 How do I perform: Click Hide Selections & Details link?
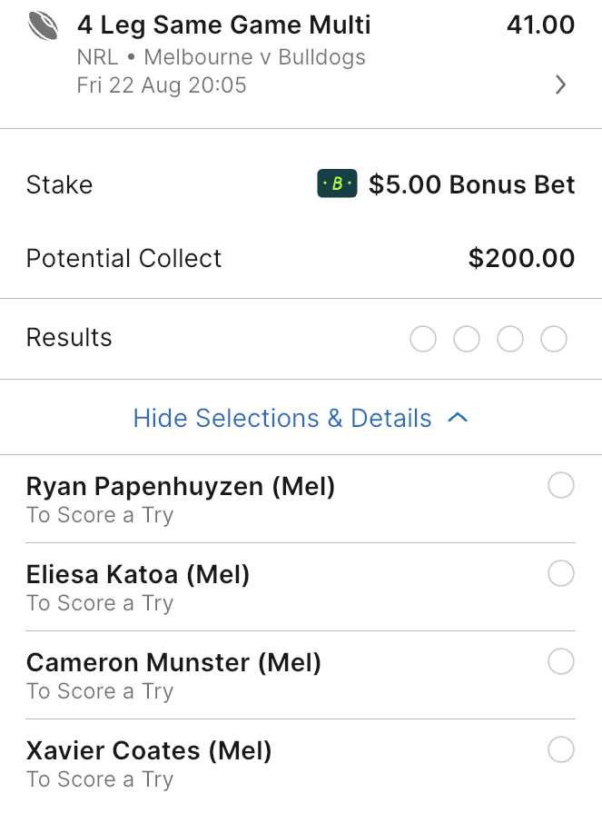(x=282, y=418)
